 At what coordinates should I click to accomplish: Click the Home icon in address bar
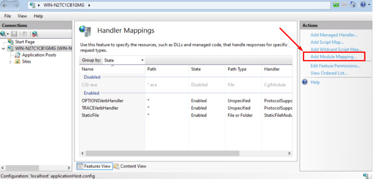353,5
